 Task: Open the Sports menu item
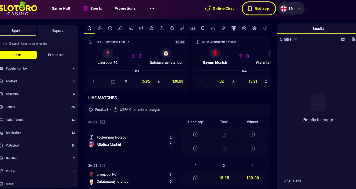92,9
